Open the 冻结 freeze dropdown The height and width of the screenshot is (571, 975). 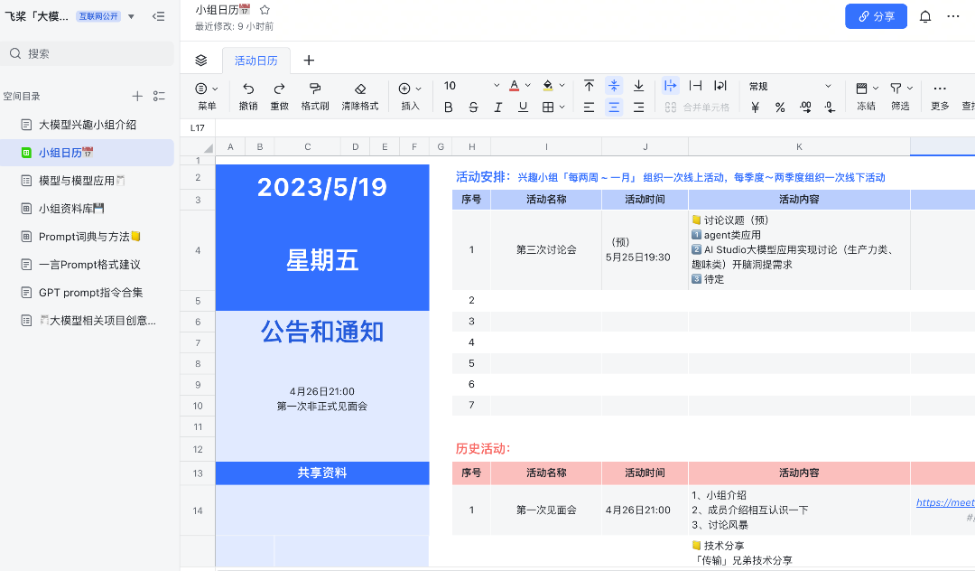click(x=866, y=96)
